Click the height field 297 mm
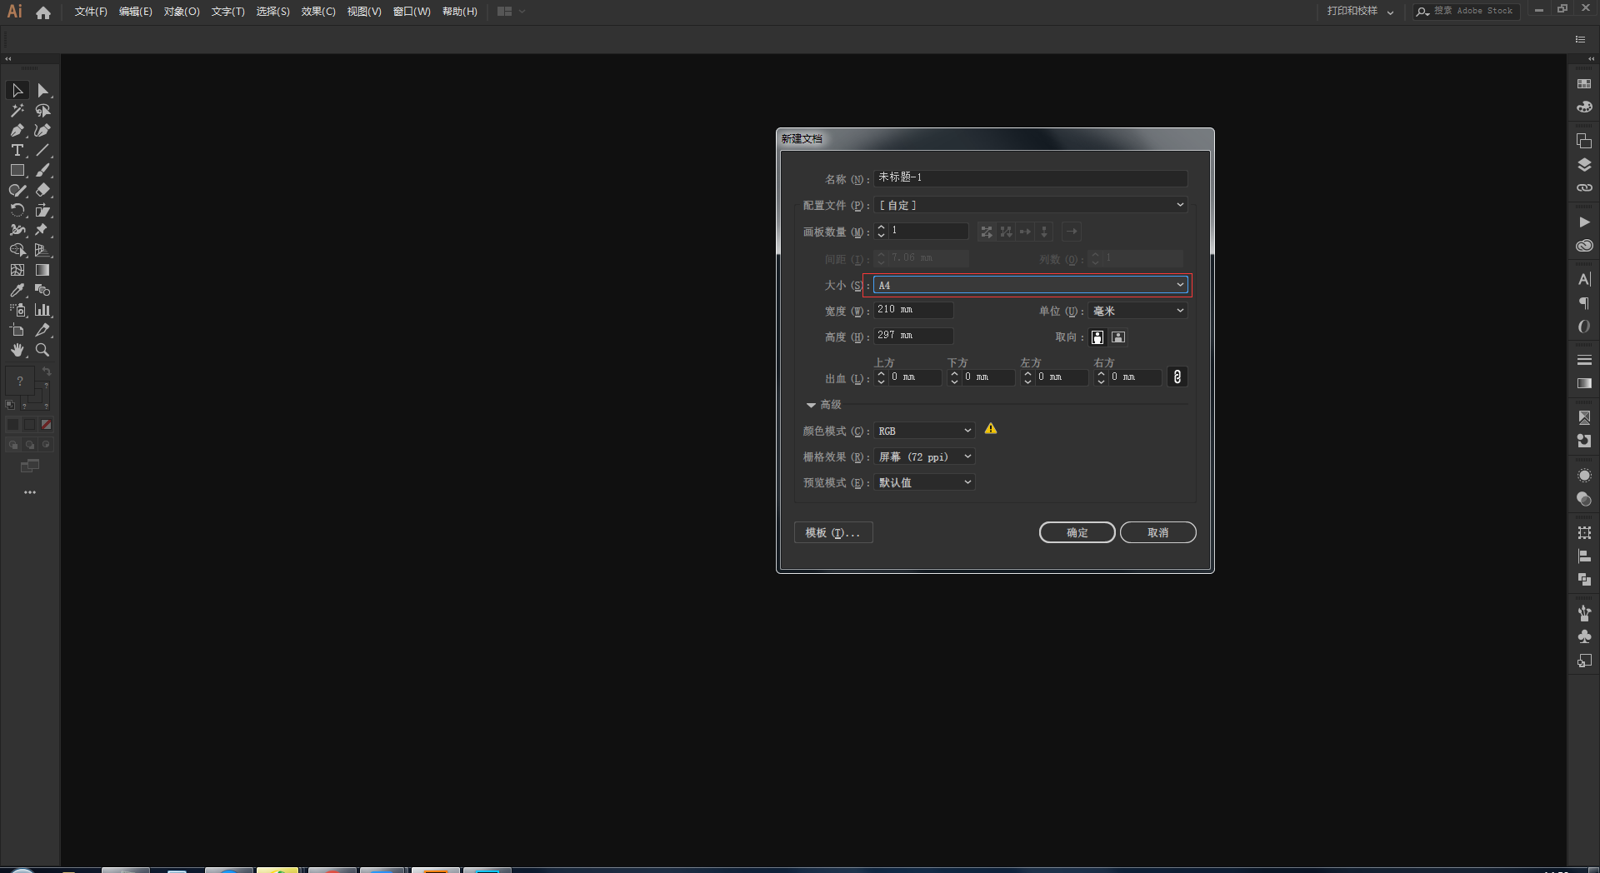Viewport: 1600px width, 873px height. 913,336
